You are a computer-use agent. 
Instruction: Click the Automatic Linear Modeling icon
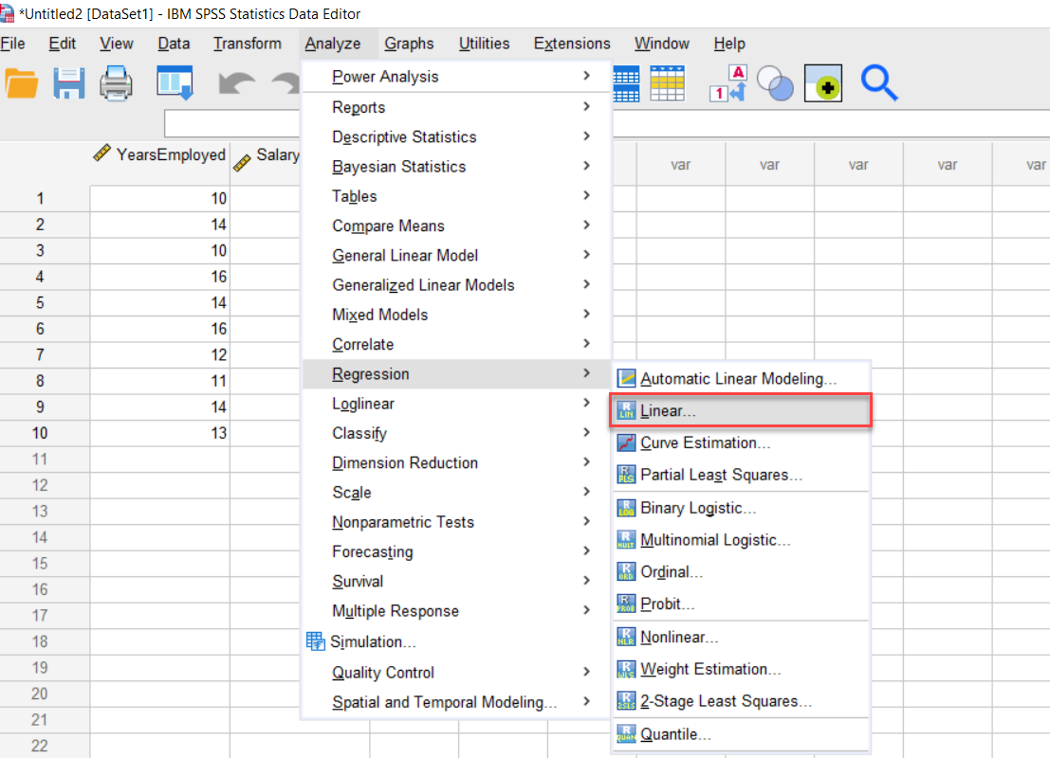coord(626,379)
